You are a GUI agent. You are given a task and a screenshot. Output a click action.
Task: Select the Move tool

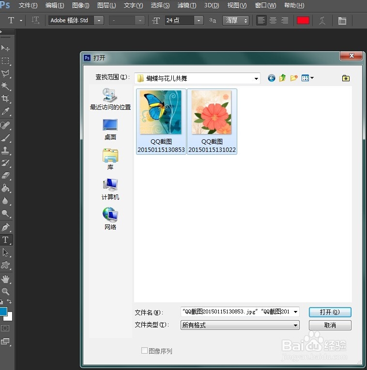point(5,48)
